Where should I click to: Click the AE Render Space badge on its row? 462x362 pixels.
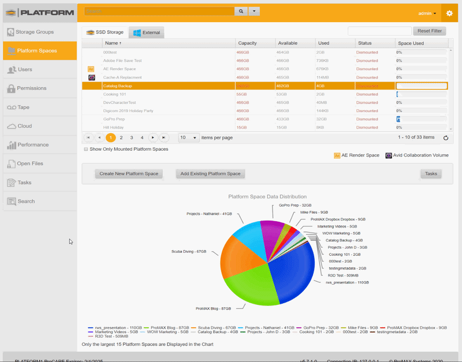(x=91, y=69)
